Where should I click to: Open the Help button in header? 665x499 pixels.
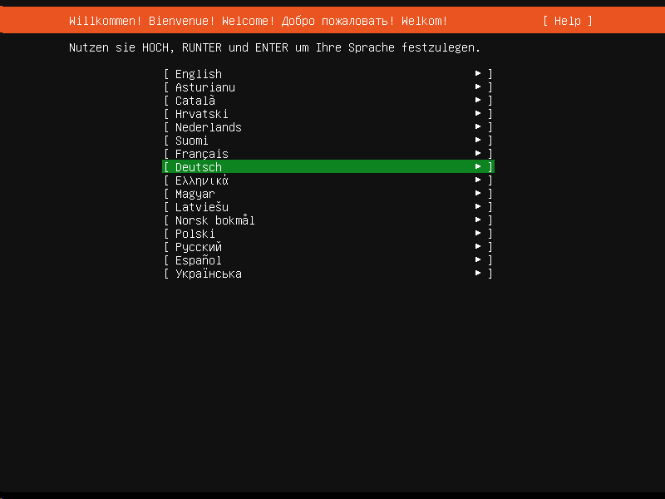point(568,21)
